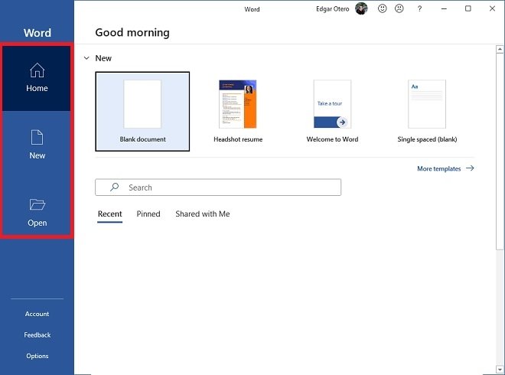Click into the Search field
This screenshot has height=375, width=505.
point(218,187)
